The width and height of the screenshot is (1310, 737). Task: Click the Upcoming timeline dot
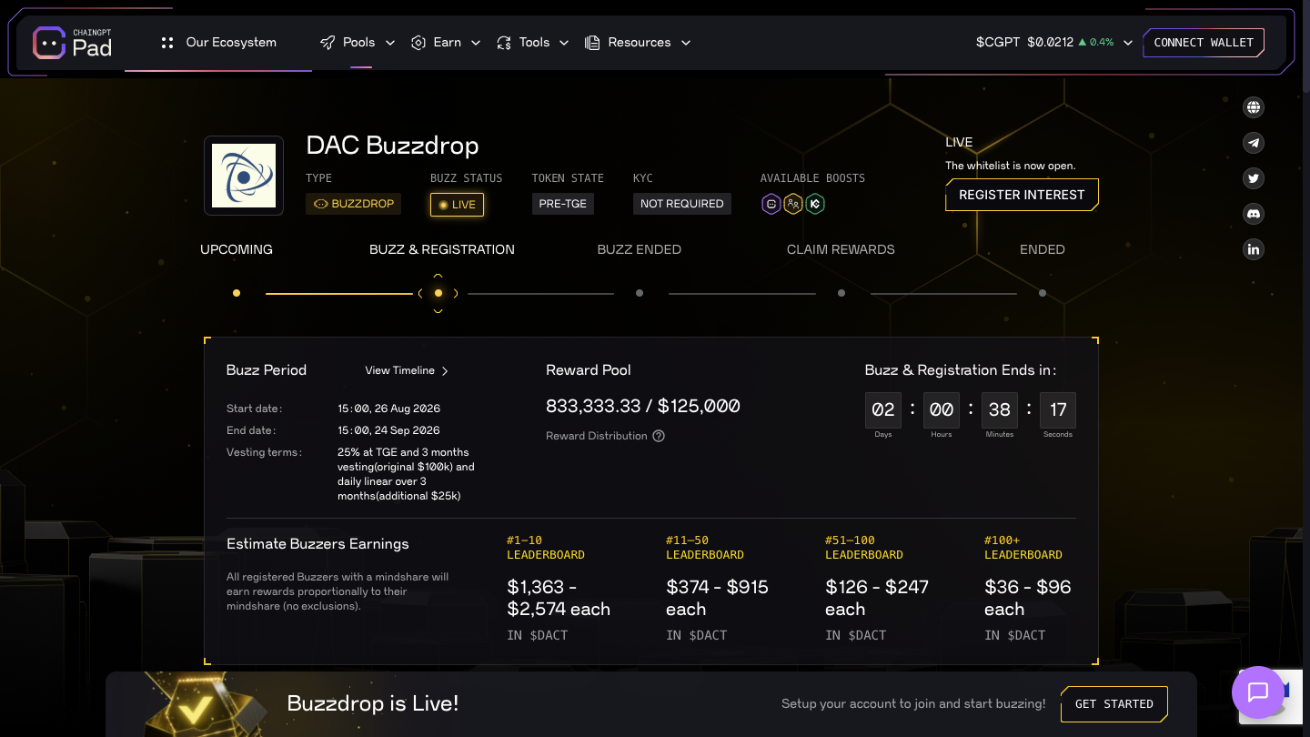pos(237,293)
